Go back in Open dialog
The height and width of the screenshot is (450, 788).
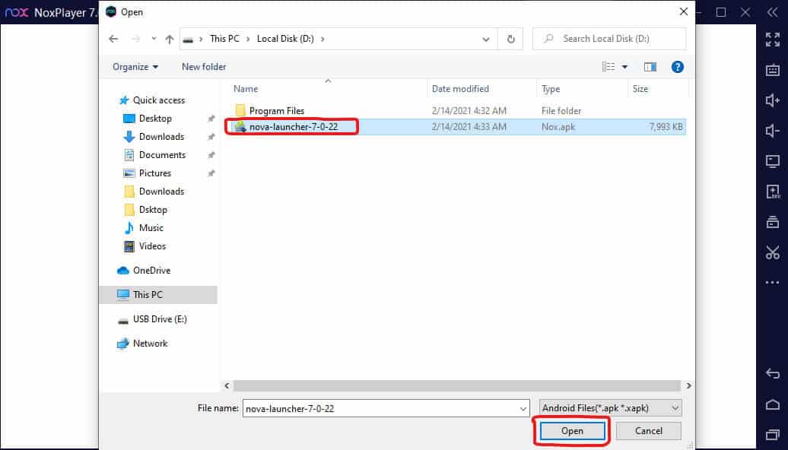pos(113,39)
